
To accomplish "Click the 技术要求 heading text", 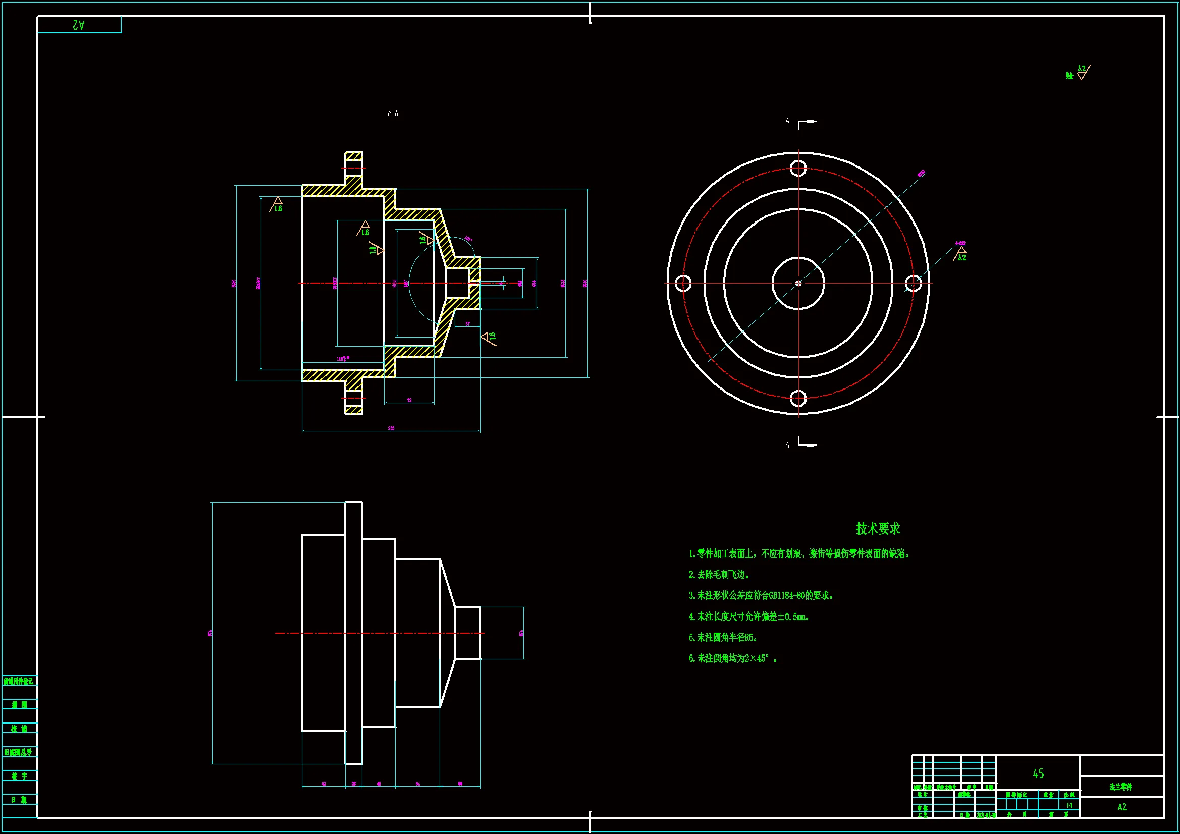I will pos(878,528).
